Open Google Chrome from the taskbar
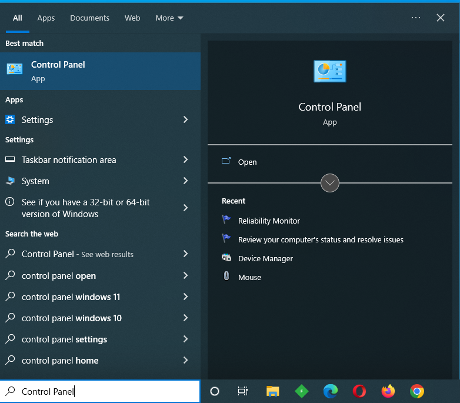 coord(417,391)
